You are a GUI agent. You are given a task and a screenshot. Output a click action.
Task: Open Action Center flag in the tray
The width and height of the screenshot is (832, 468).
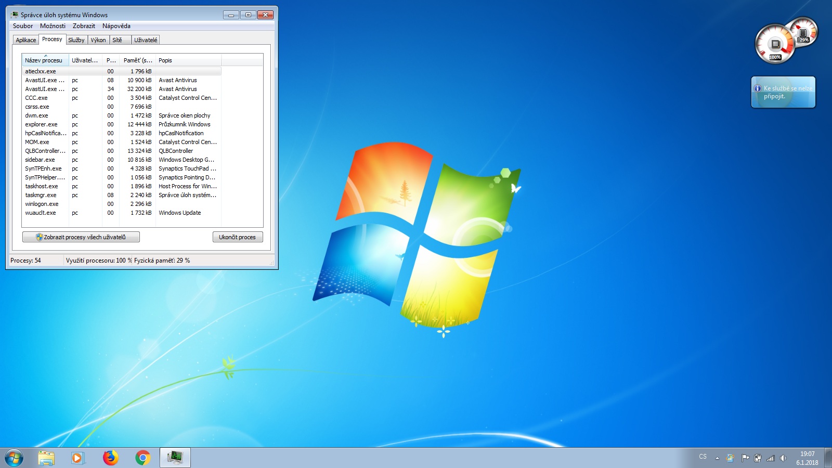point(745,458)
